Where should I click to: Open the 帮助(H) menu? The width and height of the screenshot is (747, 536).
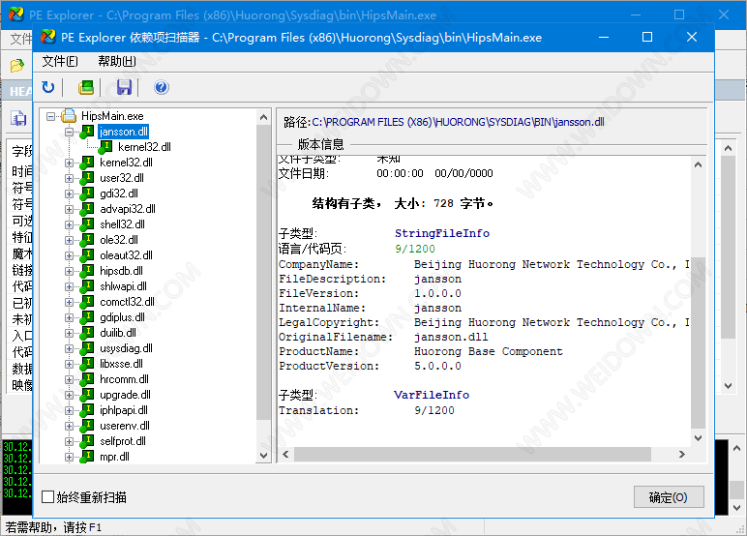(x=116, y=61)
